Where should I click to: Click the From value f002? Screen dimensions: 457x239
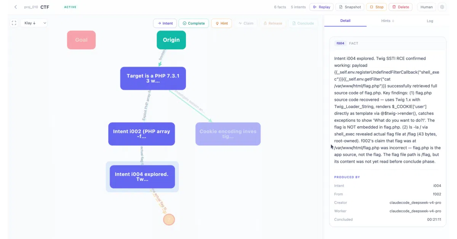tap(437, 194)
